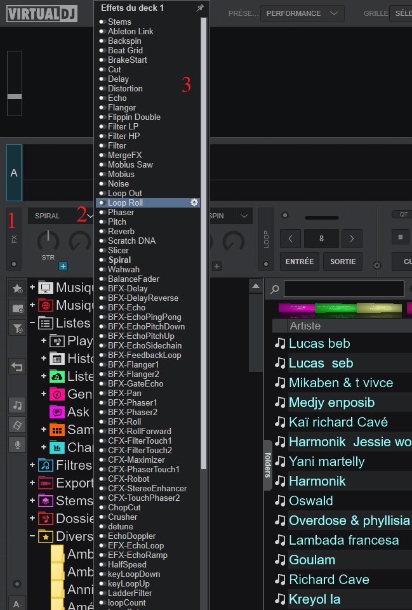
Task: Open the favorites star sidebar icon
Action: click(17, 288)
